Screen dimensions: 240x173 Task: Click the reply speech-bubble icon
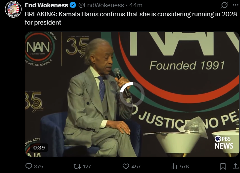29,166
